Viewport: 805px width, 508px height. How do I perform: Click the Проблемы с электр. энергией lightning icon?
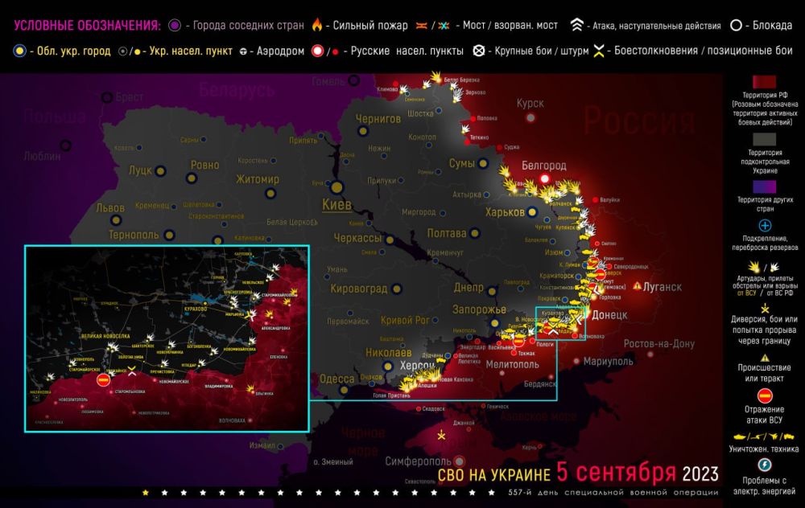765,465
